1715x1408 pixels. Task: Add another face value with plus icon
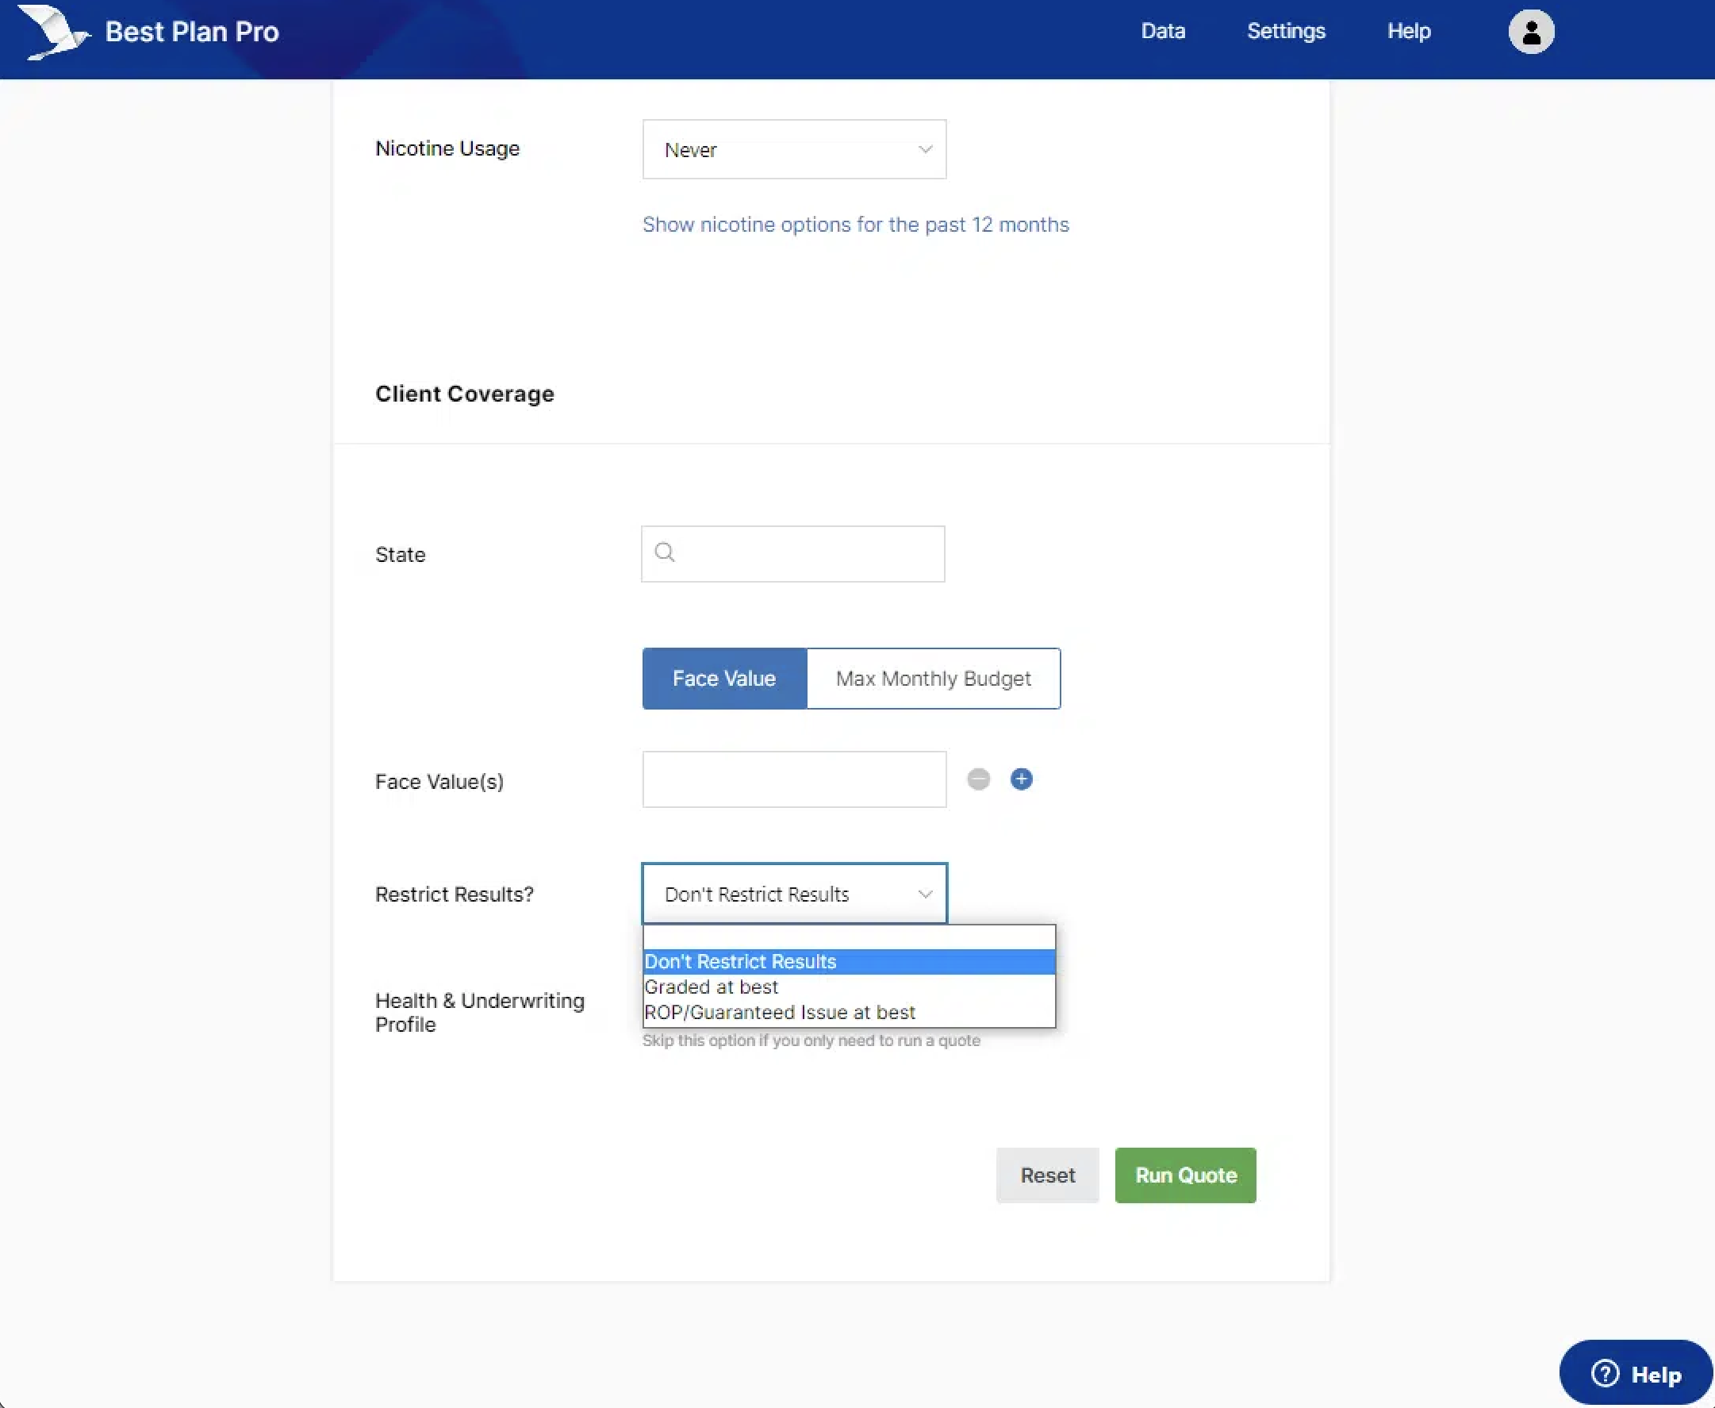[x=1021, y=779]
